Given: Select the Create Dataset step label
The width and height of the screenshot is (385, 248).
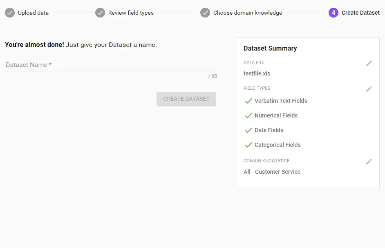Looking at the screenshot, I should coord(360,13).
